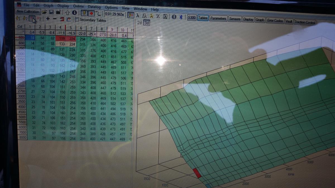Image resolution: width=335 pixels, height=188 pixels.
Task: Click the percent adjustment icon
Action: (x=158, y=16)
